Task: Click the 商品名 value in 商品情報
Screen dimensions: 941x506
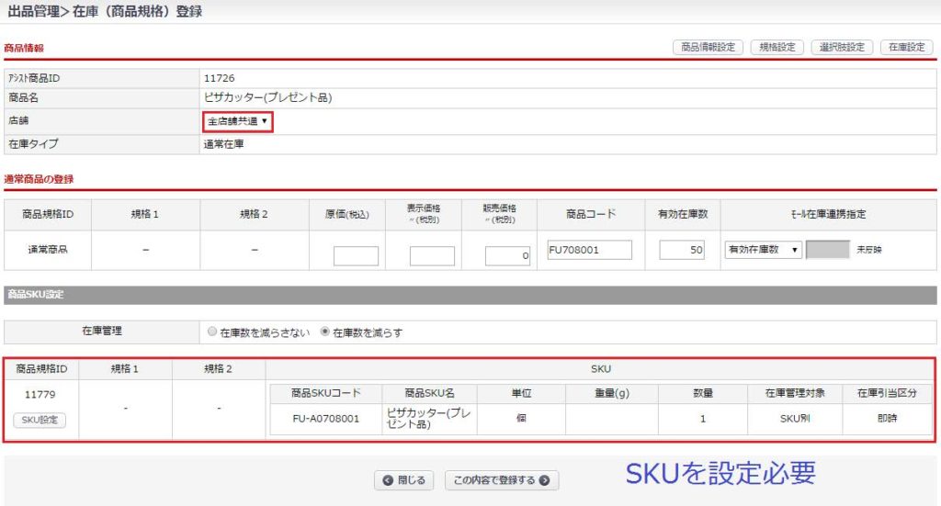Action: tap(267, 97)
